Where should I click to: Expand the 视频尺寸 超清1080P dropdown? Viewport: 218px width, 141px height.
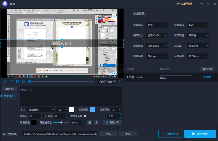pyautogui.click(x=157, y=35)
